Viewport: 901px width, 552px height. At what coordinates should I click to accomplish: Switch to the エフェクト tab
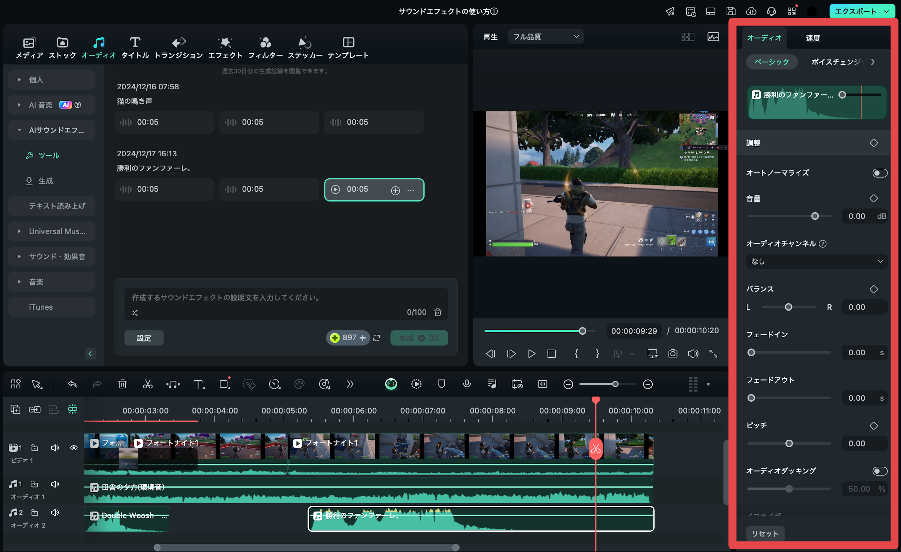coord(225,48)
